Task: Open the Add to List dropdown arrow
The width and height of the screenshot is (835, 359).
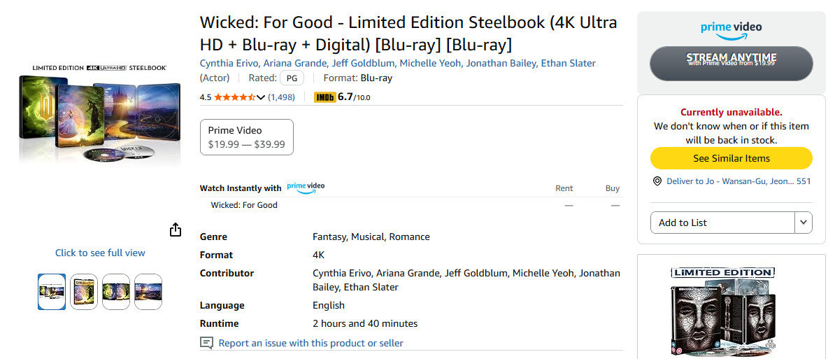Action: click(804, 223)
